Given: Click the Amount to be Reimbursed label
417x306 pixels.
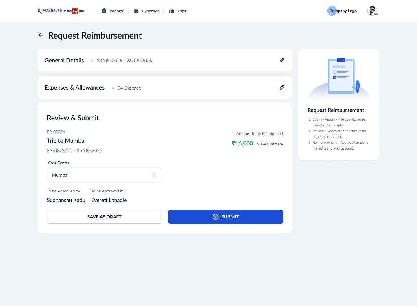Looking at the screenshot, I should [259, 134].
